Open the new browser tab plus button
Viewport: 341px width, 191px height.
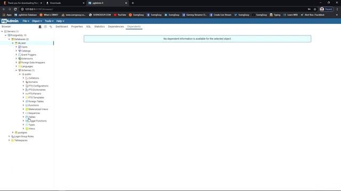[x=133, y=3]
